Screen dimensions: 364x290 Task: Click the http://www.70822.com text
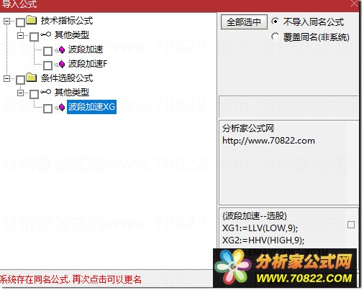pyautogui.click(x=268, y=141)
